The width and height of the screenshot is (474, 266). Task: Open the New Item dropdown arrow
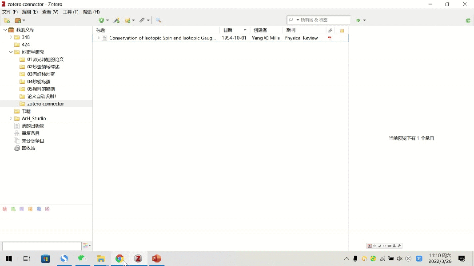click(x=108, y=20)
